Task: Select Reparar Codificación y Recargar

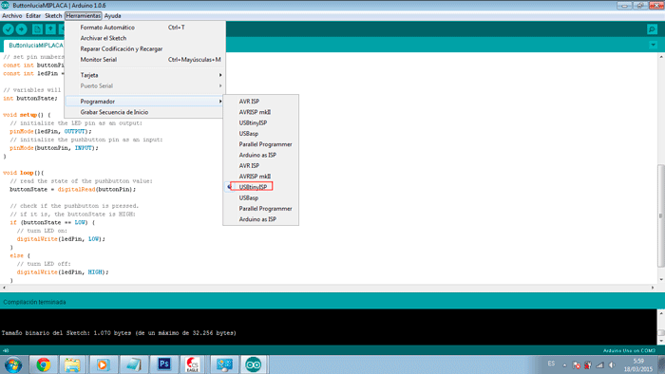Action: coord(144,48)
